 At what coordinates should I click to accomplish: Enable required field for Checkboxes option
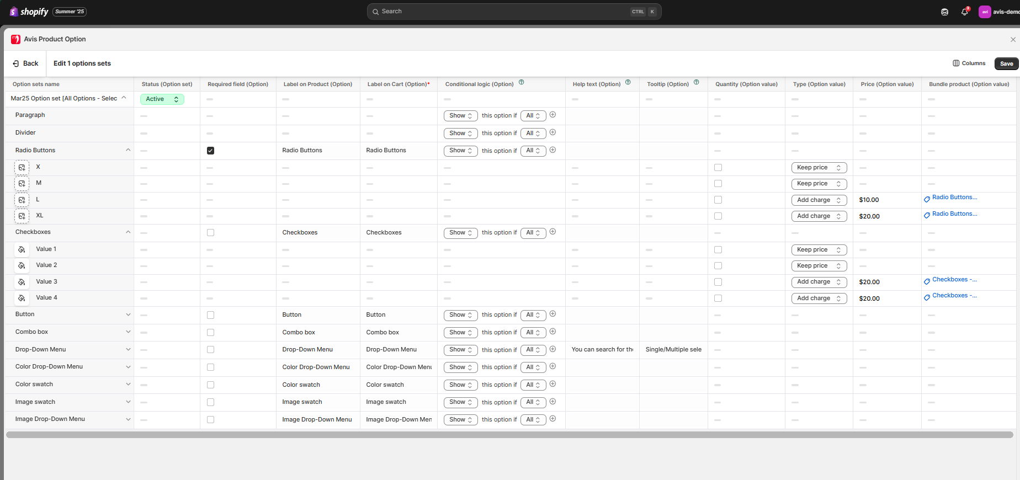click(210, 233)
